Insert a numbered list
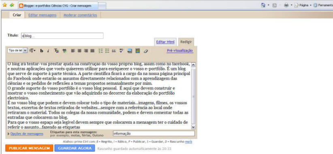333x154 pixels. pos(101,51)
